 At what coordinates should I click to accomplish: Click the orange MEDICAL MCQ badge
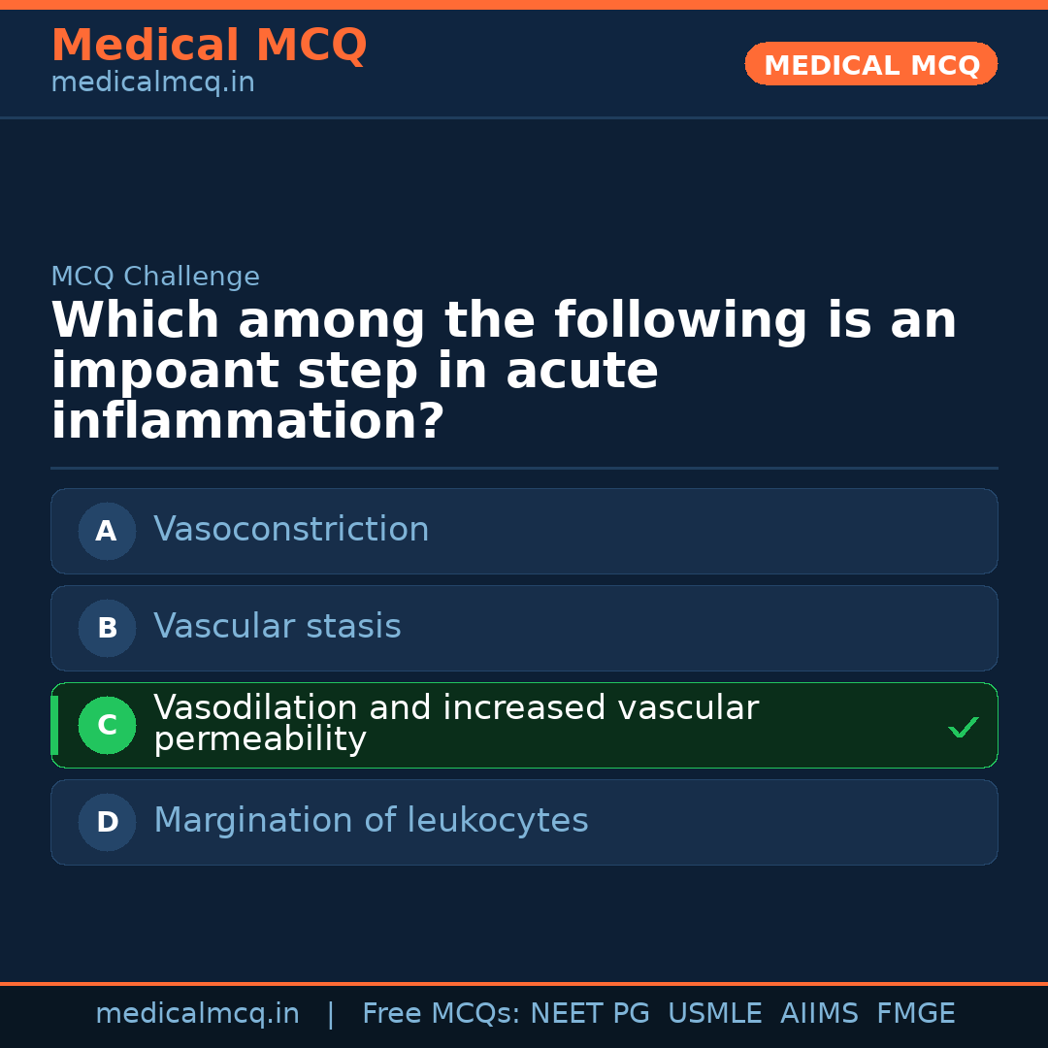point(871,64)
